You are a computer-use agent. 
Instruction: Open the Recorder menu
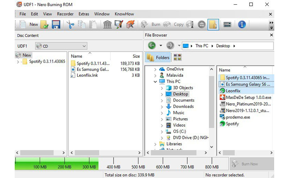pos(65,14)
